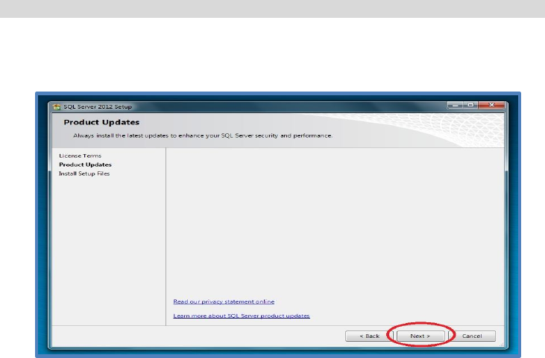Open Read our privacy statement online link
545x358 pixels.
coord(224,301)
